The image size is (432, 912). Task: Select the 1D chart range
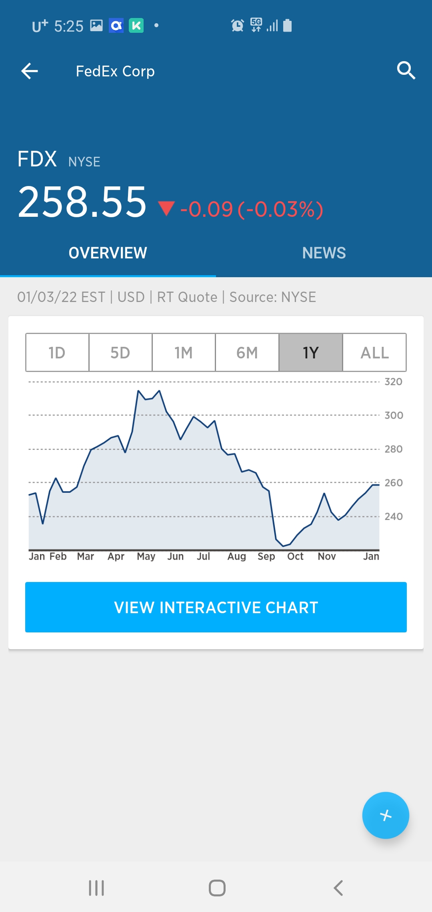tap(57, 352)
